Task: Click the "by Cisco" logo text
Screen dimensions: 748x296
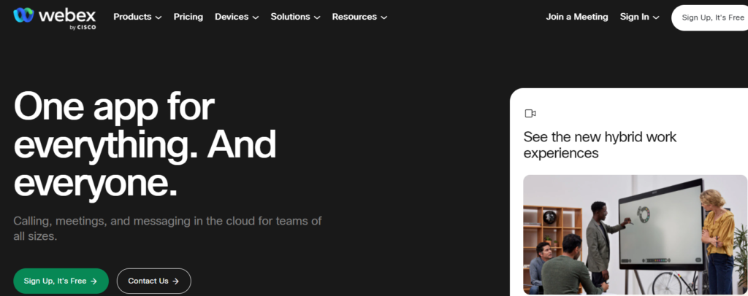Action: click(83, 28)
